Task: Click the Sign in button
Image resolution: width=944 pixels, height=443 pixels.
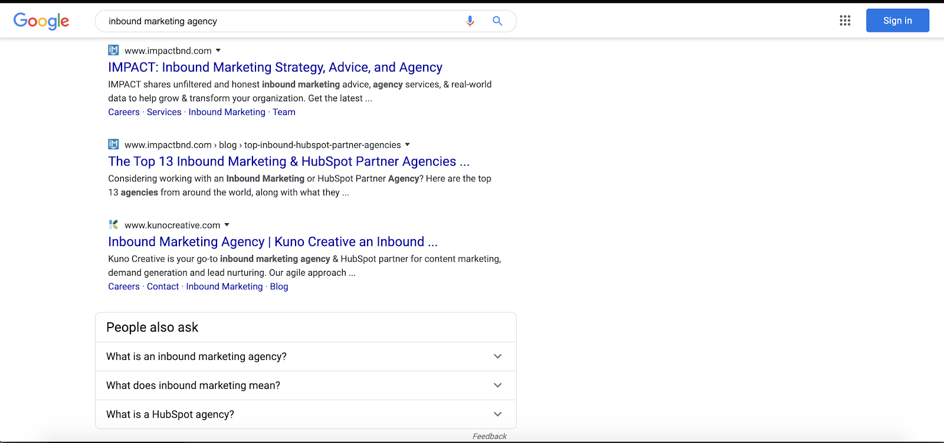Action: pyautogui.click(x=897, y=21)
